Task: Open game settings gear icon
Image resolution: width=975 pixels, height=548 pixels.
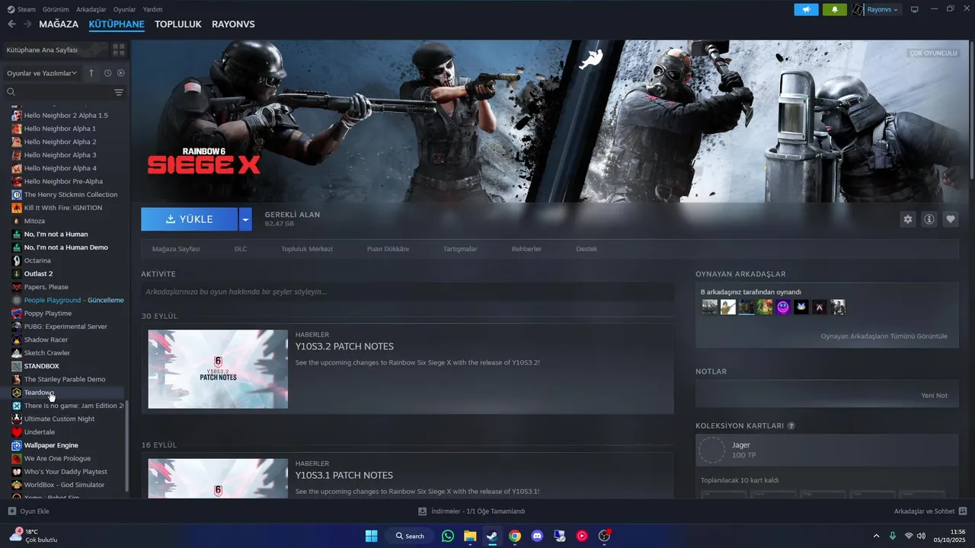Action: point(907,219)
